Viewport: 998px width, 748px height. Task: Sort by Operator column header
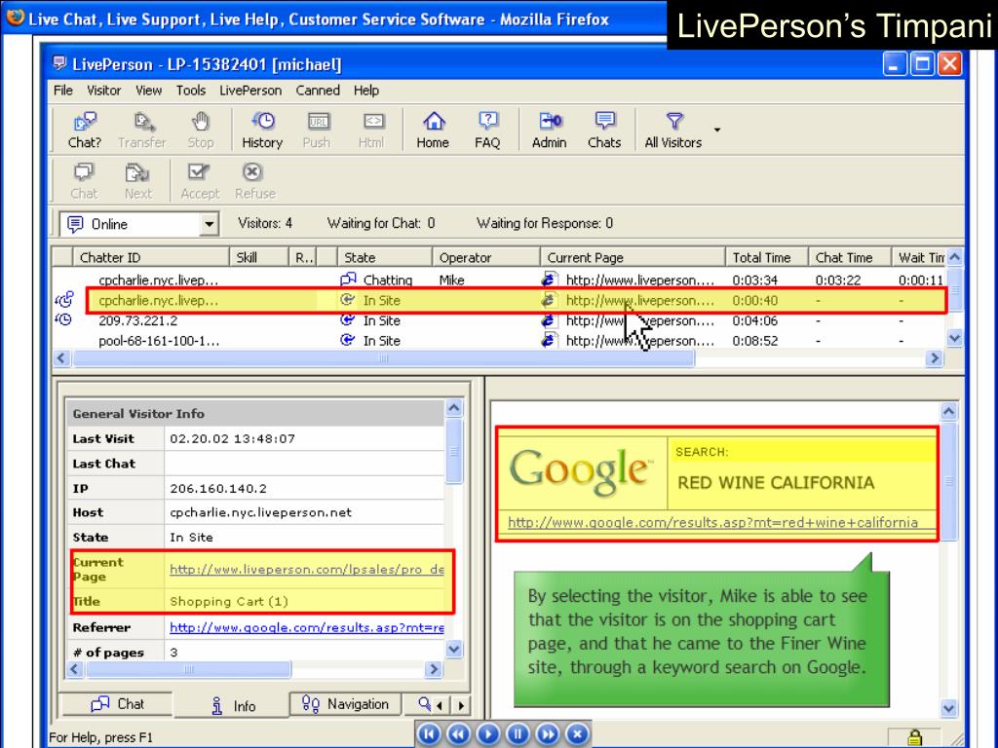486,257
